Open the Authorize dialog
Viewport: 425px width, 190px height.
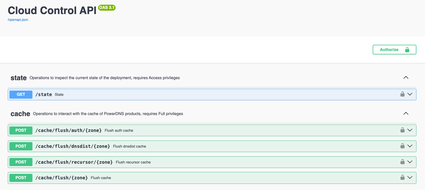[x=394, y=50]
